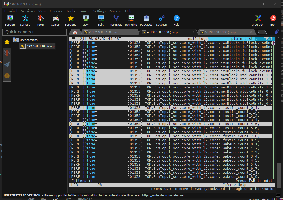The width and height of the screenshot is (283, 200).
Task: Go to the home tab icon
Action: (x=75, y=32)
